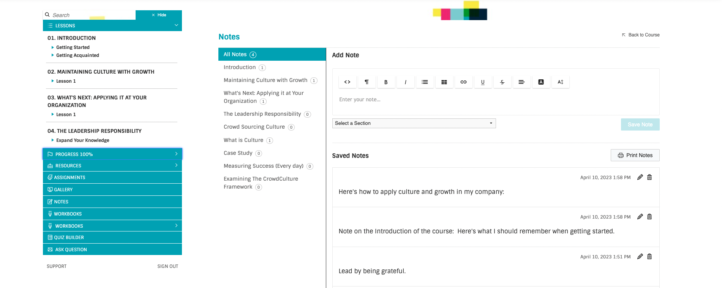Open the Select a Section dropdown

(414, 123)
